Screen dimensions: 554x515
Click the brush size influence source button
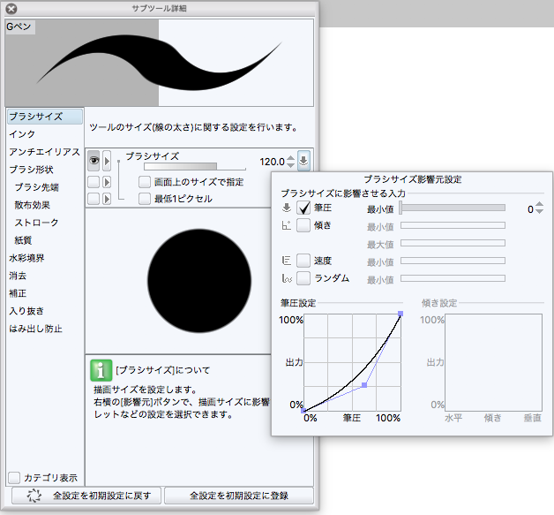pyautogui.click(x=304, y=161)
